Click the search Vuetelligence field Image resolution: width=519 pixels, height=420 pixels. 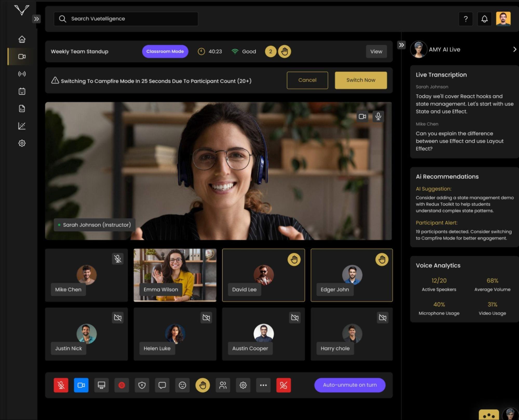click(126, 19)
